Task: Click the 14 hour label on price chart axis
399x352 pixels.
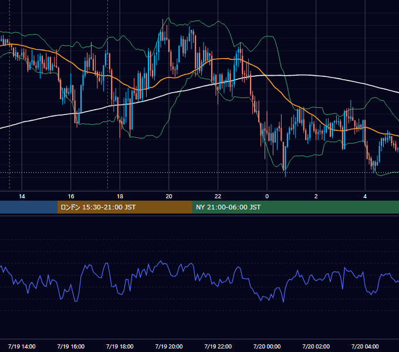Action: coord(22,197)
